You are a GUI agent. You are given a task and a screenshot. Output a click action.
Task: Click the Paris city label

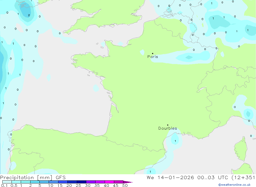point(153,57)
